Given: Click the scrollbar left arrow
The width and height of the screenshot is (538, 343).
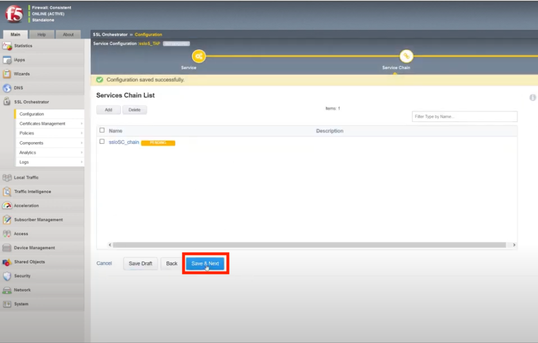Looking at the screenshot, I should tap(110, 245).
